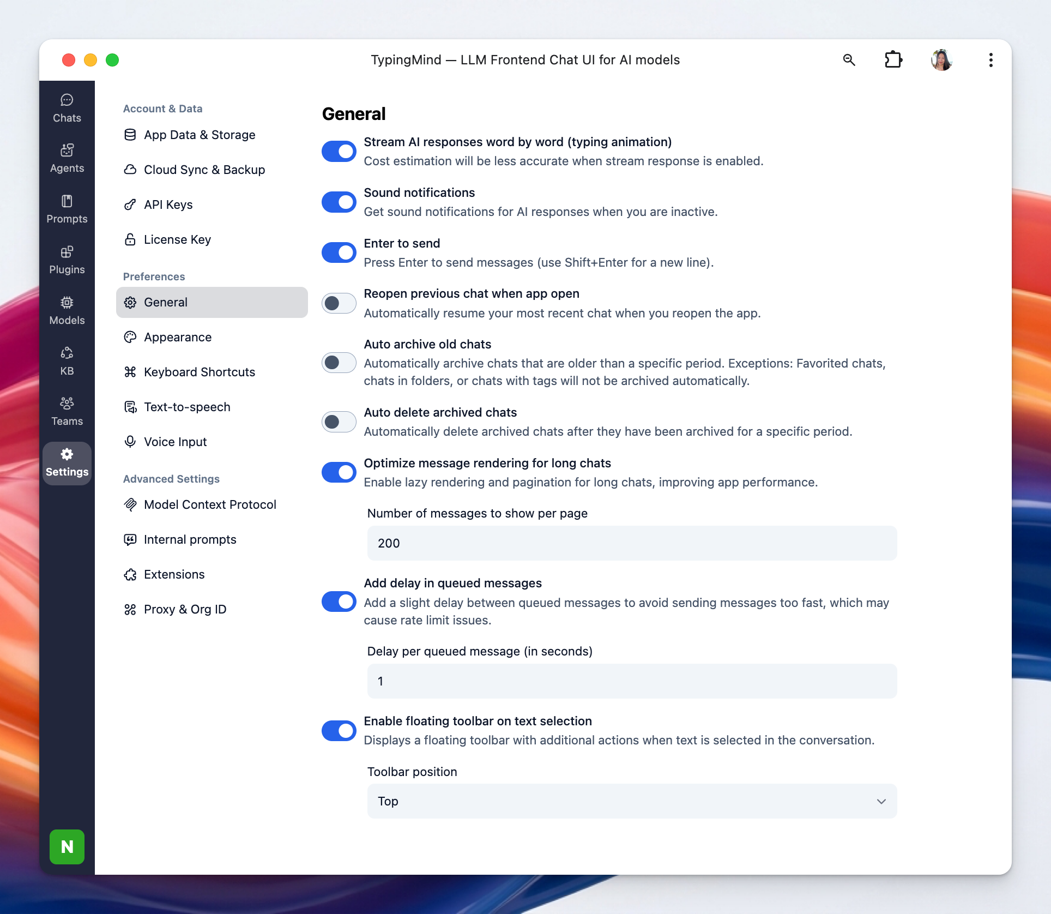Screen dimensions: 1051x914
Task: Go to the Prompts library icon
Action: pyautogui.click(x=67, y=209)
